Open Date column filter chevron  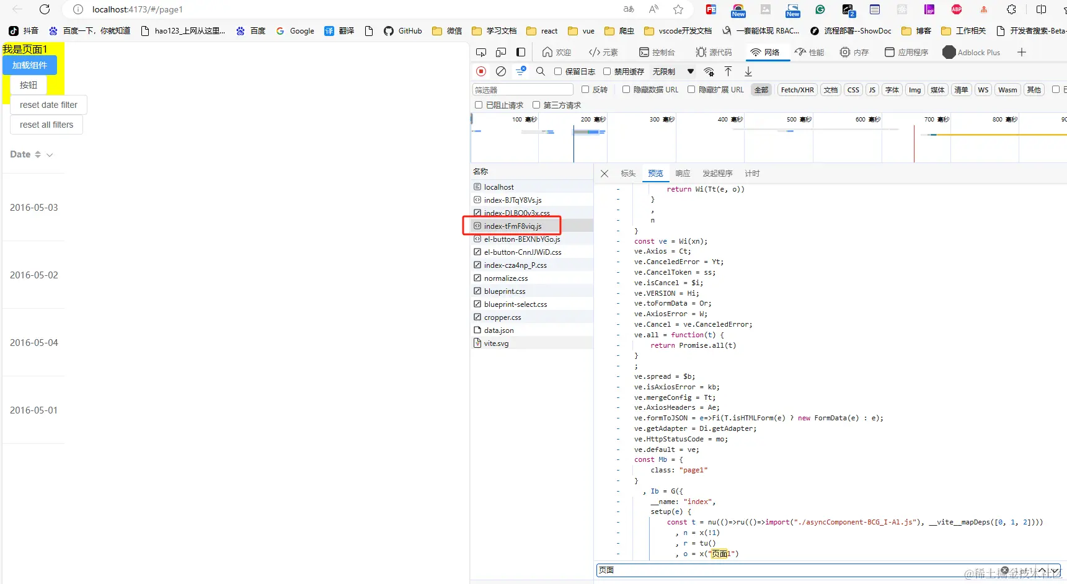pyautogui.click(x=50, y=155)
